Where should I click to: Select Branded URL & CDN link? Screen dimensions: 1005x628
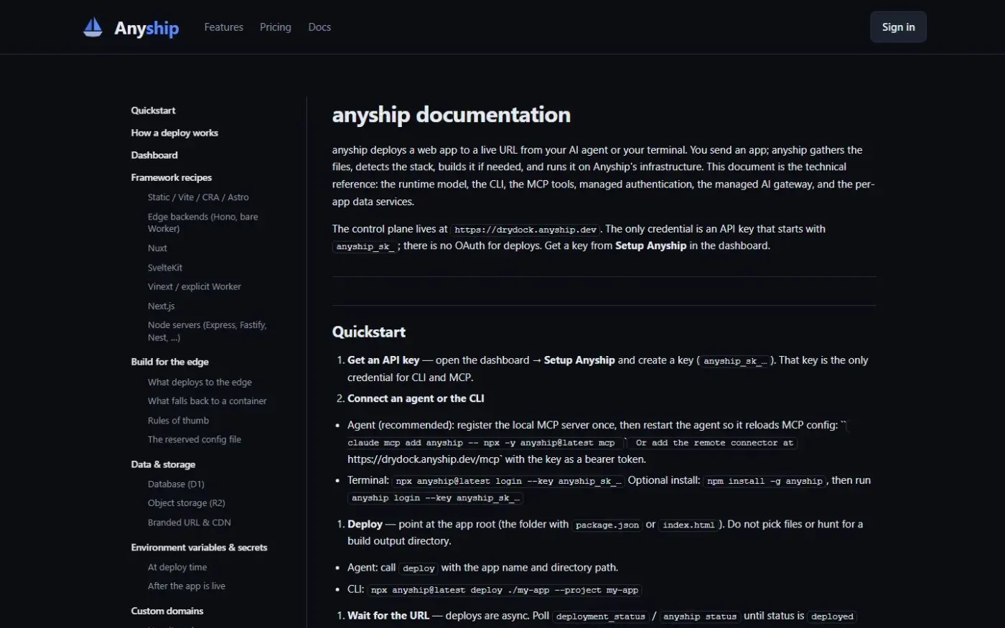(190, 522)
